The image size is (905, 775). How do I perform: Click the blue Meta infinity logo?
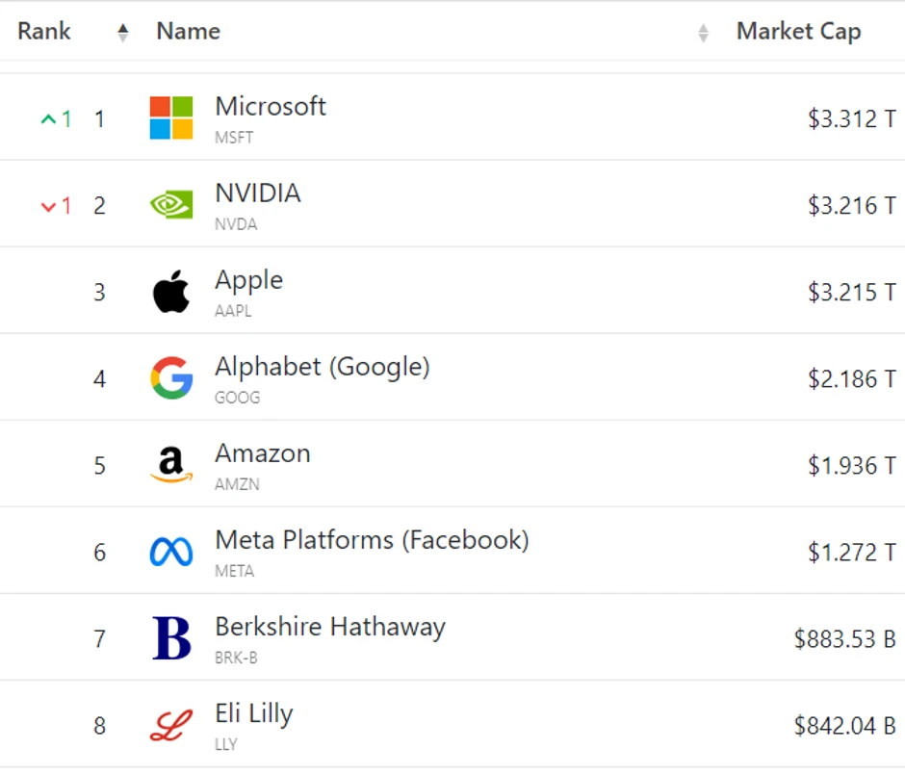pos(171,552)
